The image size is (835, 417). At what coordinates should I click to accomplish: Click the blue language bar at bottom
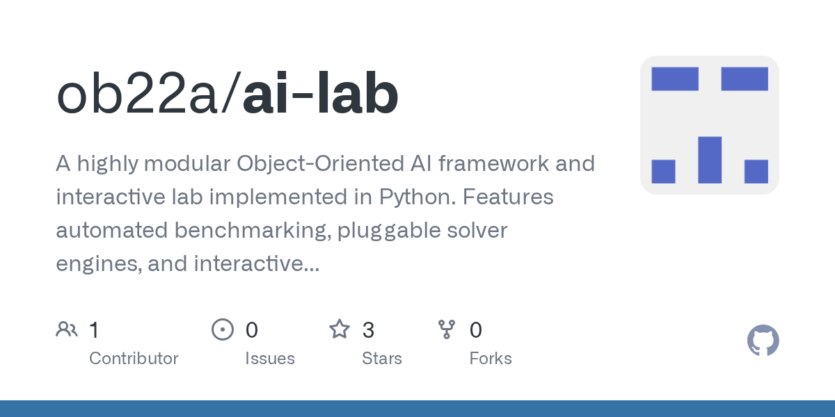point(417,409)
